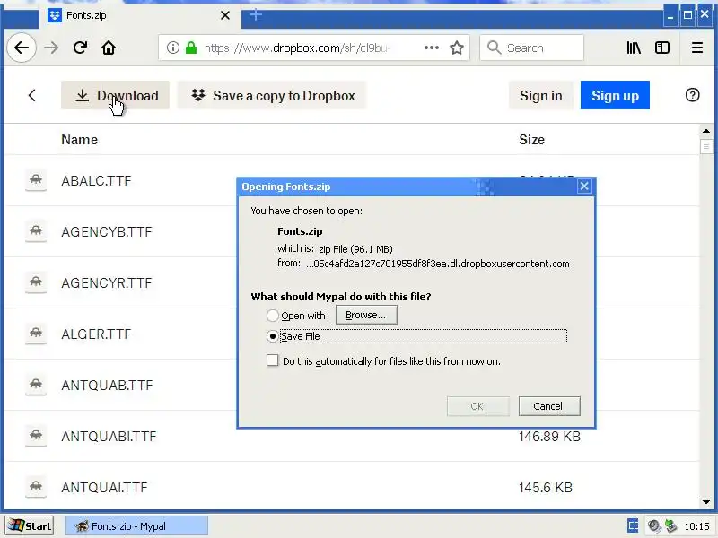The height and width of the screenshot is (538, 718).
Task: Open the Windows Start button
Action: (31, 525)
